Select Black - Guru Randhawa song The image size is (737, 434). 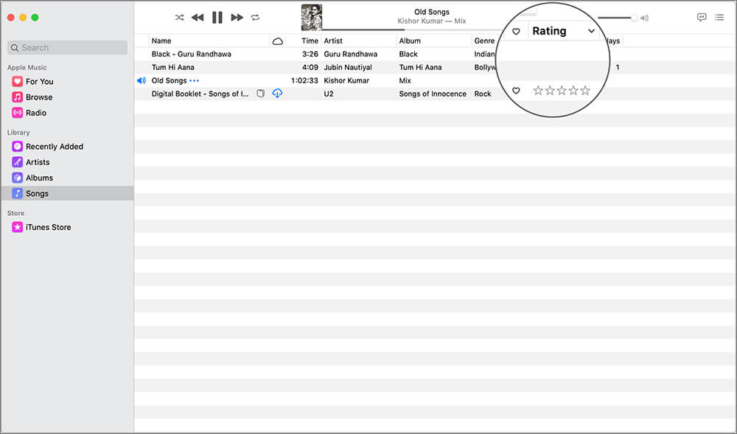pyautogui.click(x=192, y=54)
